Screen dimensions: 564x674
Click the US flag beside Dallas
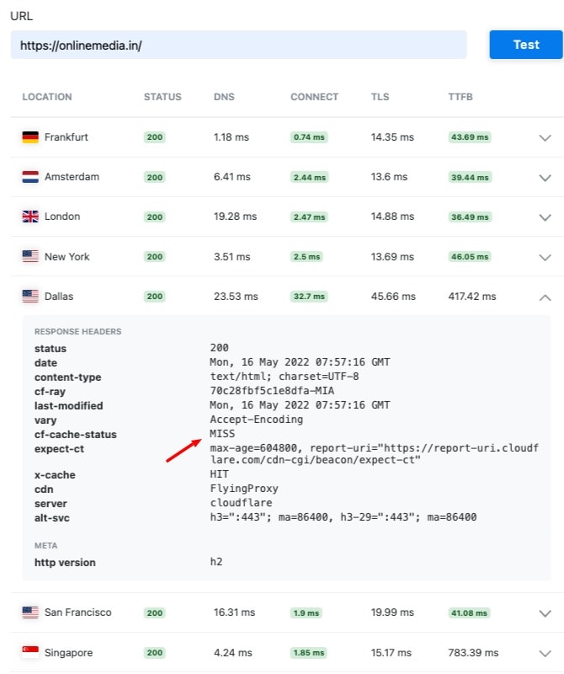(x=30, y=297)
